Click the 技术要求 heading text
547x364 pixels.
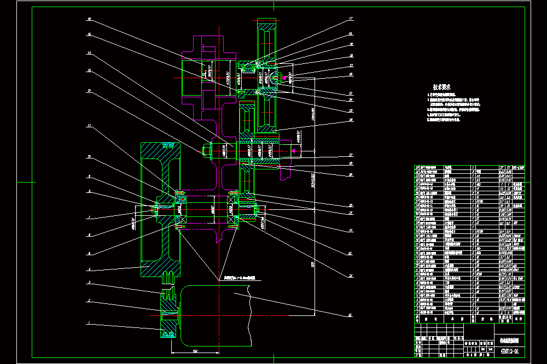[x=441, y=87]
